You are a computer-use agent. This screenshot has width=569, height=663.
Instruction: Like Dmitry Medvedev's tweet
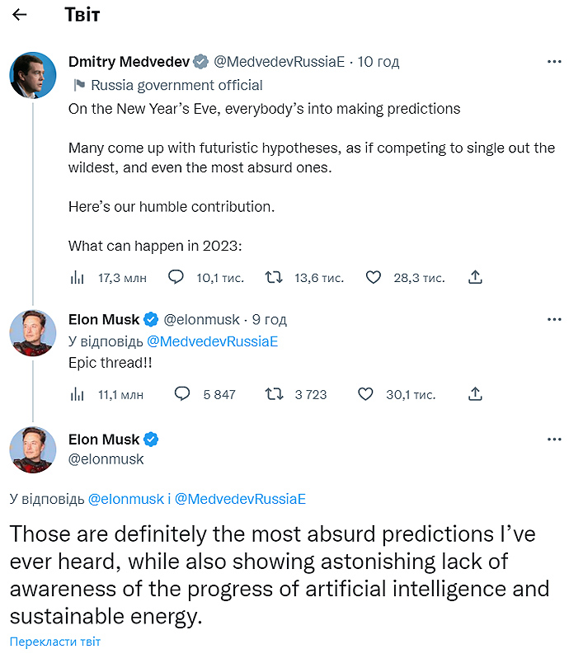[373, 278]
